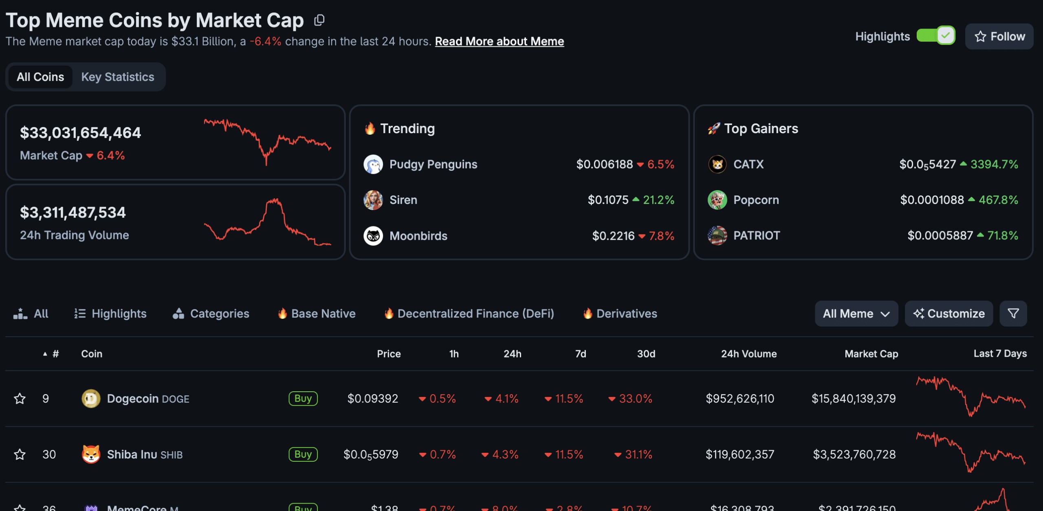Image resolution: width=1043 pixels, height=511 pixels.
Task: Open the Siren coin icon
Action: tap(373, 200)
